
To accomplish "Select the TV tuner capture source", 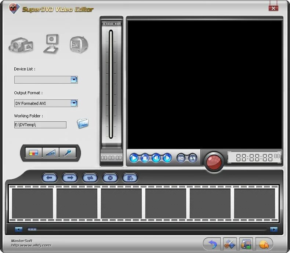I will [x=79, y=45].
